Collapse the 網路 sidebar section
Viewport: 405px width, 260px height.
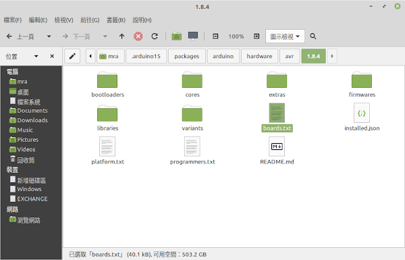tap(12, 209)
